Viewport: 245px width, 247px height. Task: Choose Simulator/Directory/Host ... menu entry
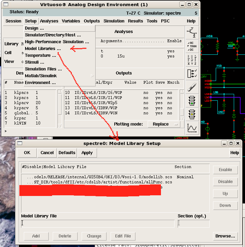click(60, 35)
